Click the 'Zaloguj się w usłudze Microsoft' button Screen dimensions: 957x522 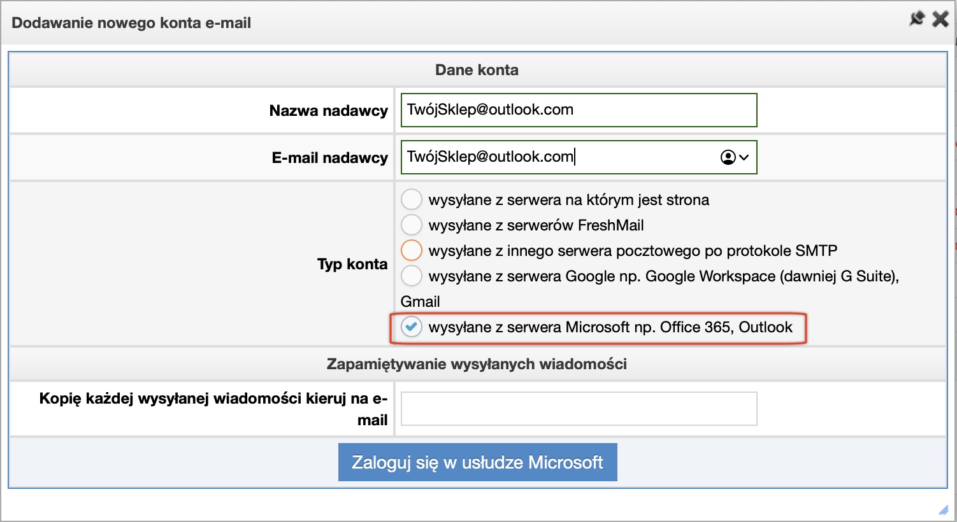point(478,462)
